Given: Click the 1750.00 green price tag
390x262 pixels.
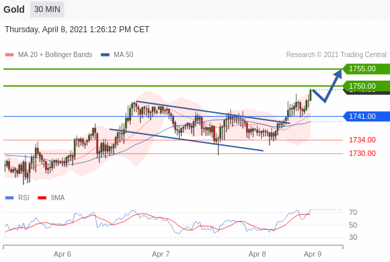Looking at the screenshot, I should click(366, 86).
